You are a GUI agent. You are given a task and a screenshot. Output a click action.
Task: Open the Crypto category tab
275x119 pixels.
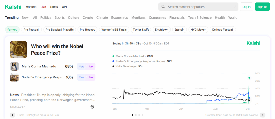88,17
